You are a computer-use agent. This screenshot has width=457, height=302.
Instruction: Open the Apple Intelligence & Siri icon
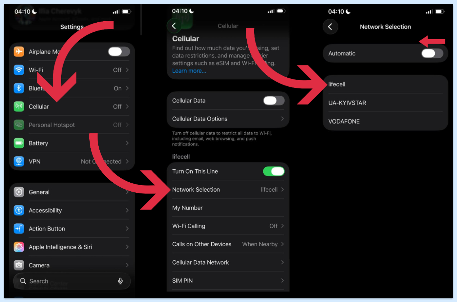pos(19,247)
